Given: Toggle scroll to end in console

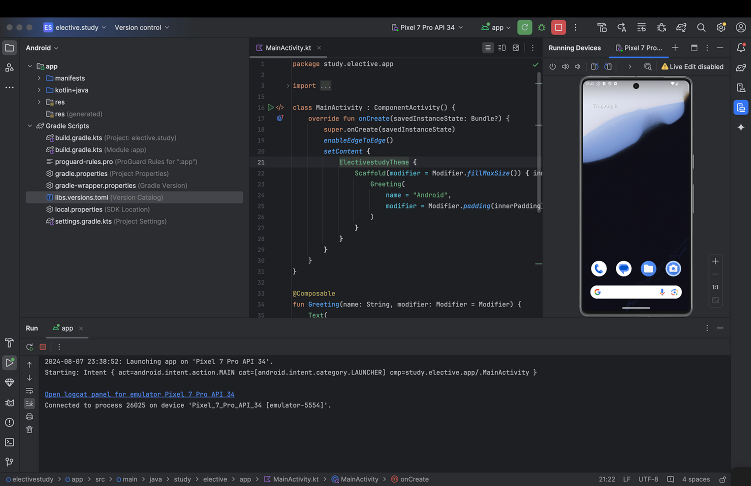Looking at the screenshot, I should [29, 403].
